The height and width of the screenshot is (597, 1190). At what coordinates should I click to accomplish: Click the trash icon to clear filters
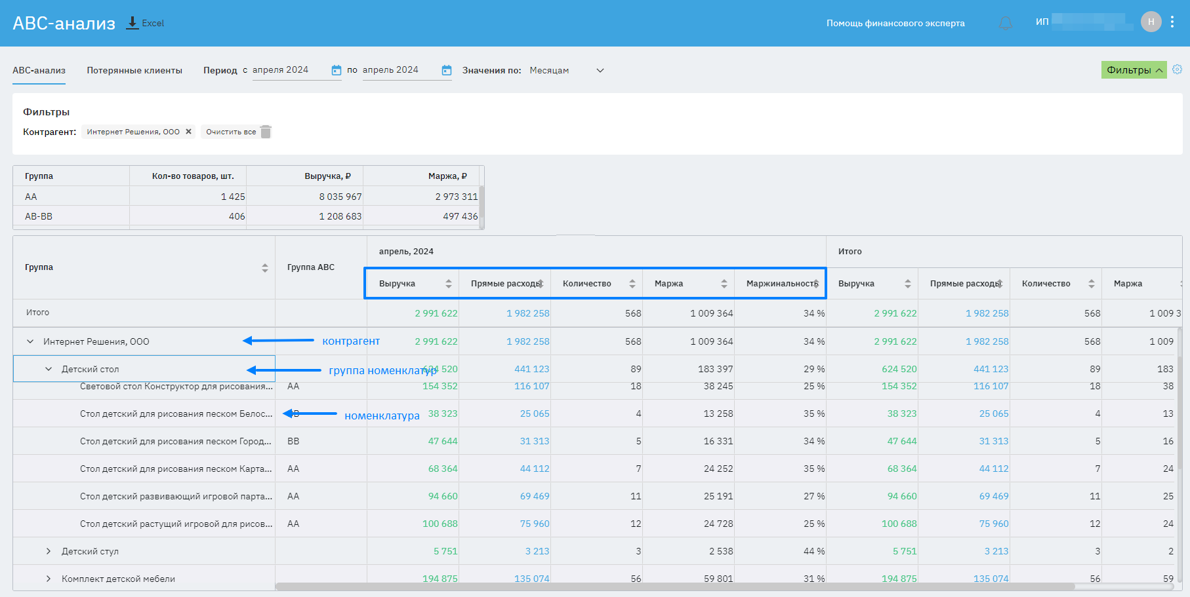pyautogui.click(x=266, y=132)
